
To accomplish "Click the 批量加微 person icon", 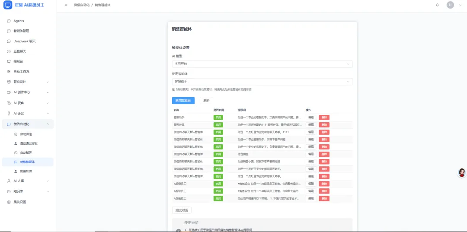I will coord(16,172).
